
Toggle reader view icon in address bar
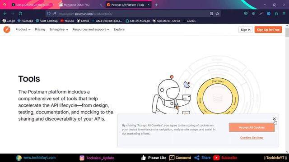coord(211,13)
